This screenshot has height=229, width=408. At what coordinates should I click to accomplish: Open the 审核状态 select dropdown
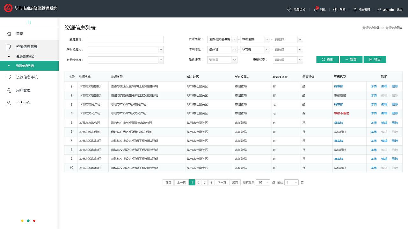(288, 59)
